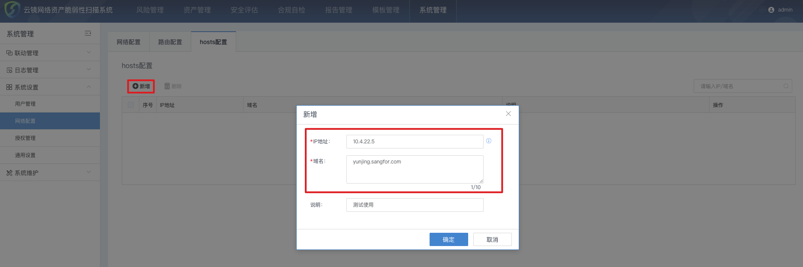Click the 域名 textarea resize handle
This screenshot has width=803, height=267.
point(481,181)
